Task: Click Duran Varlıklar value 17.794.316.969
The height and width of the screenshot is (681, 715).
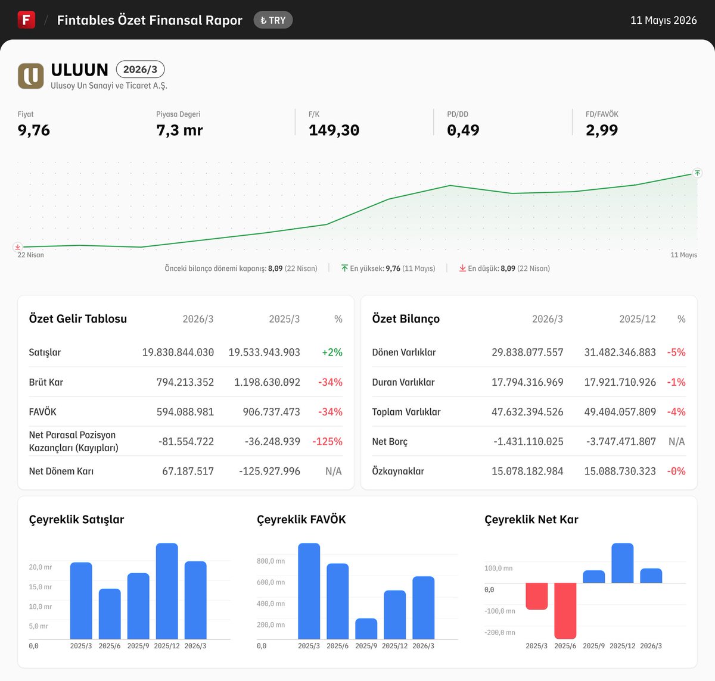Action: 527,382
